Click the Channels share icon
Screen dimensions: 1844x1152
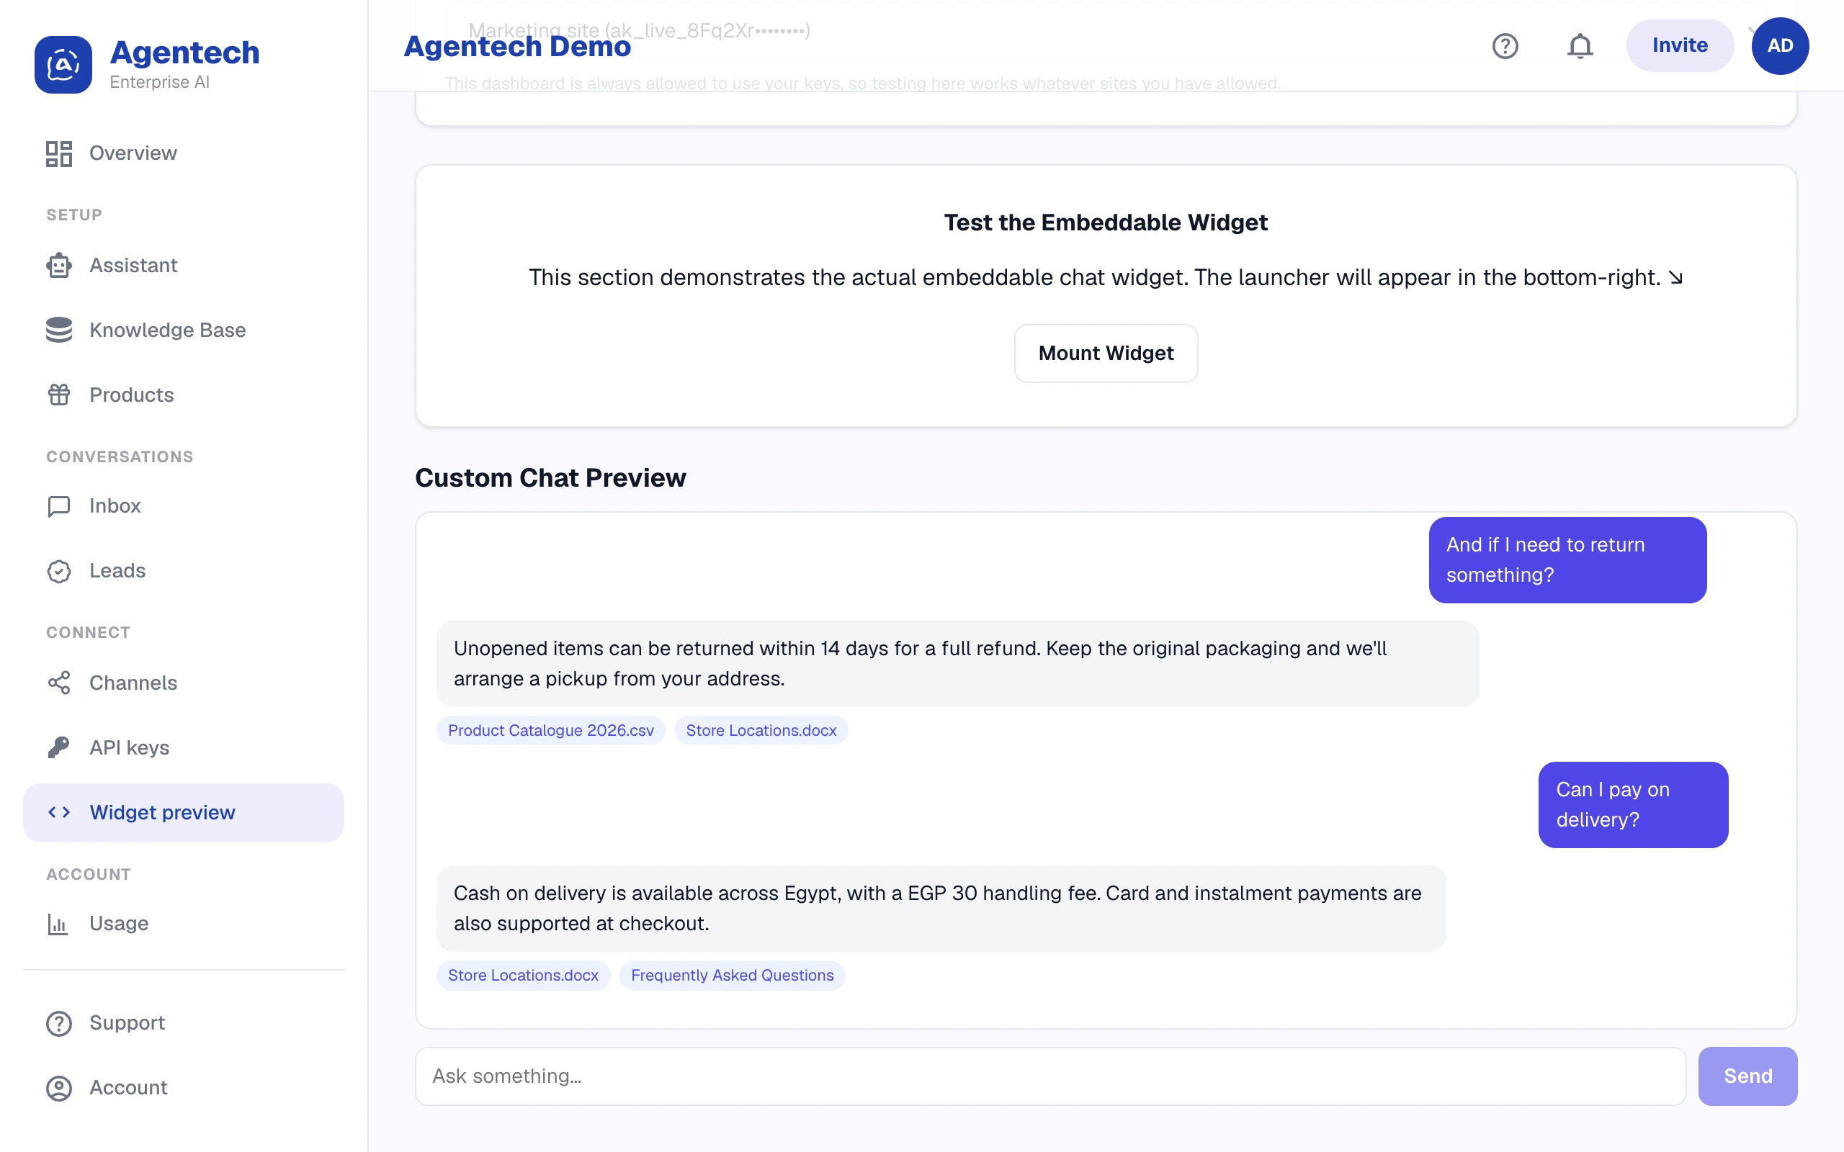[x=58, y=683]
